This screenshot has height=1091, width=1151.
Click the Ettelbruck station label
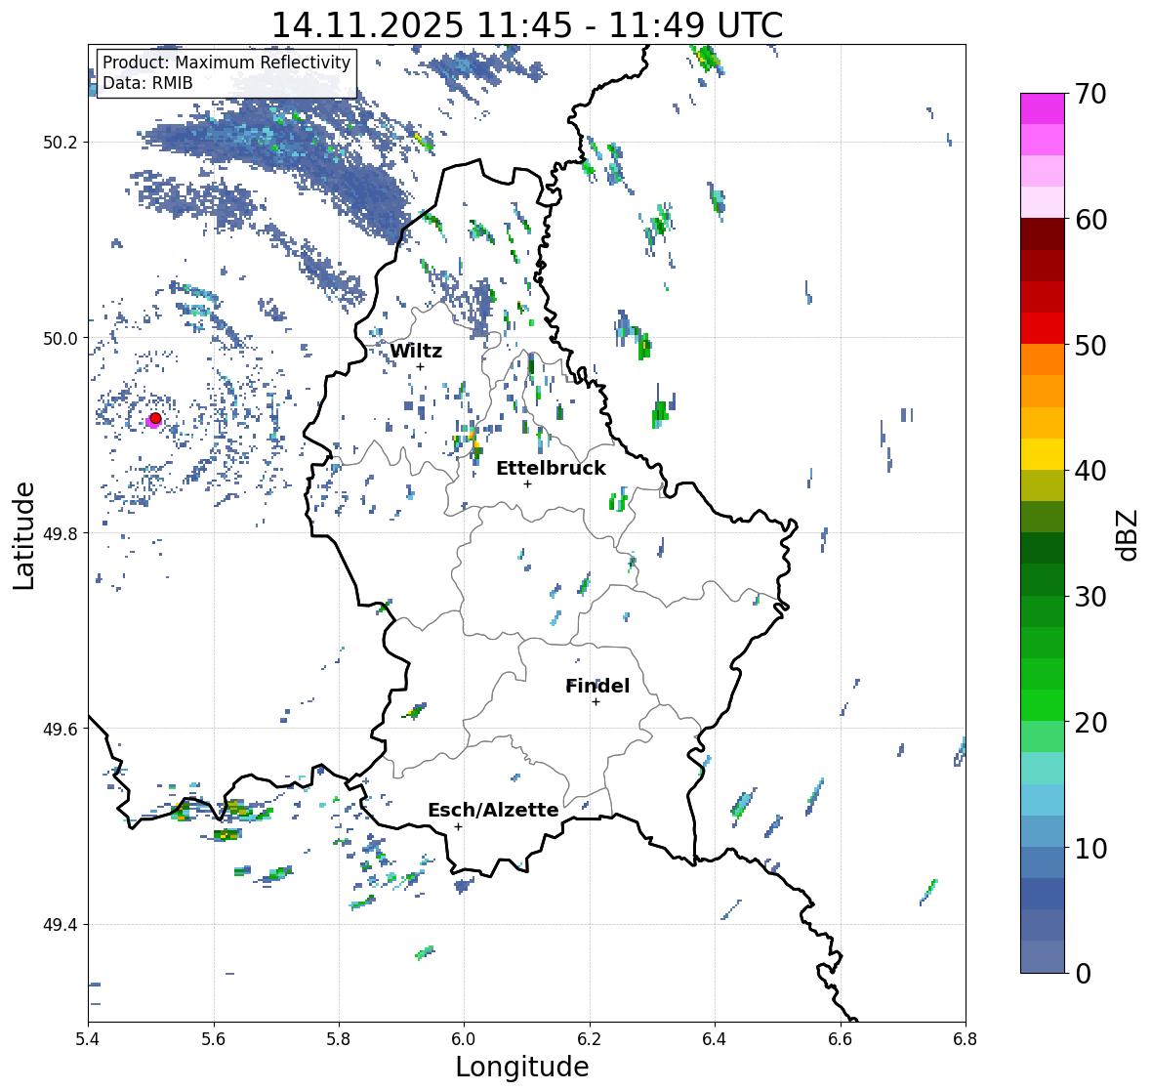click(x=552, y=469)
